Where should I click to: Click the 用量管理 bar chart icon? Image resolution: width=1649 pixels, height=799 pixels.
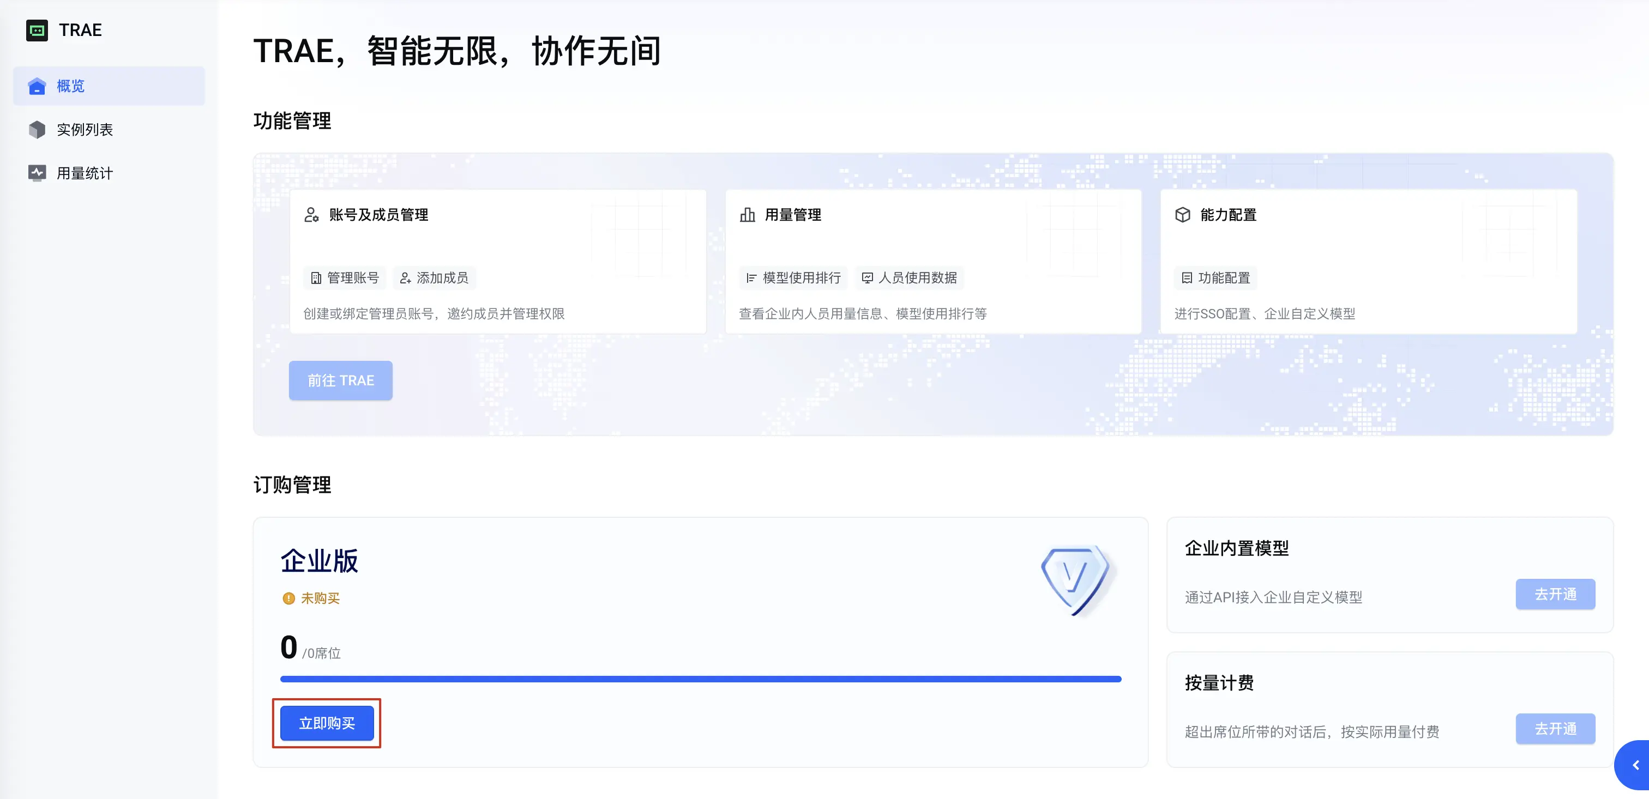(x=747, y=215)
